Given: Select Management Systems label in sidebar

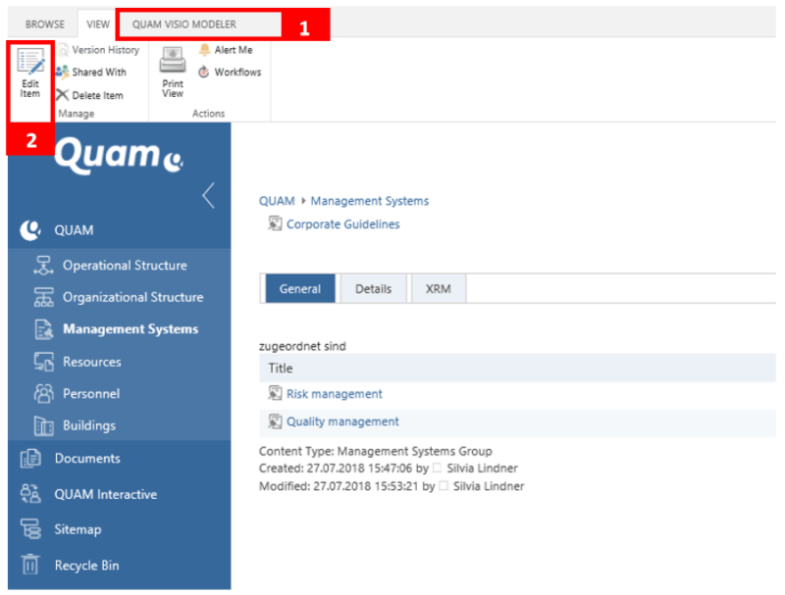Looking at the screenshot, I should coord(131,329).
